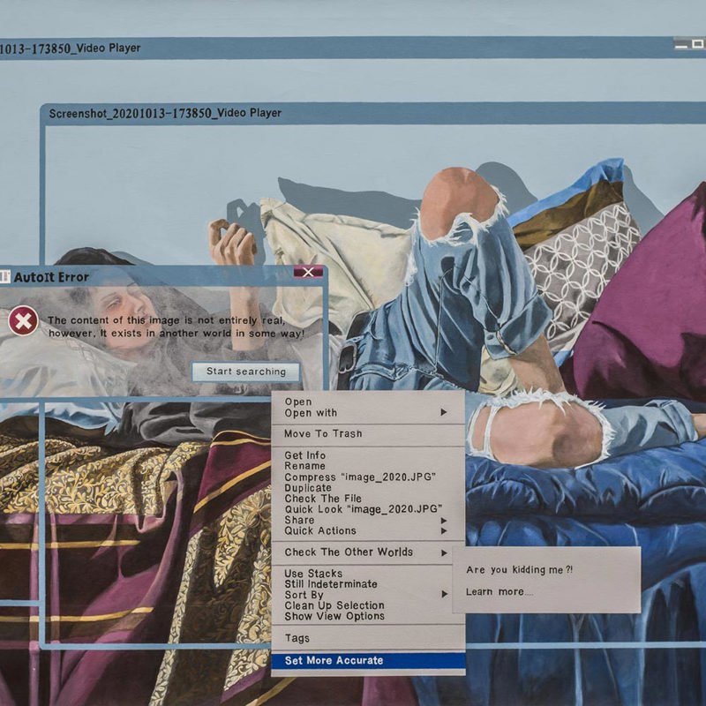
Task: Click the Learn more... link
Action: tap(499, 591)
